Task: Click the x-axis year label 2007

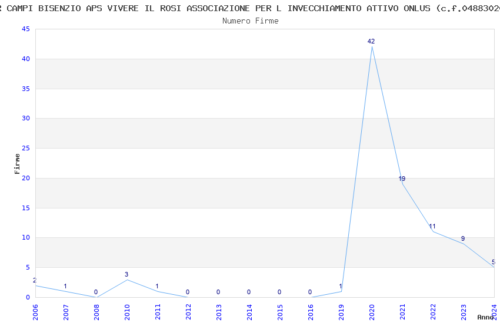Action: pyautogui.click(x=66, y=312)
